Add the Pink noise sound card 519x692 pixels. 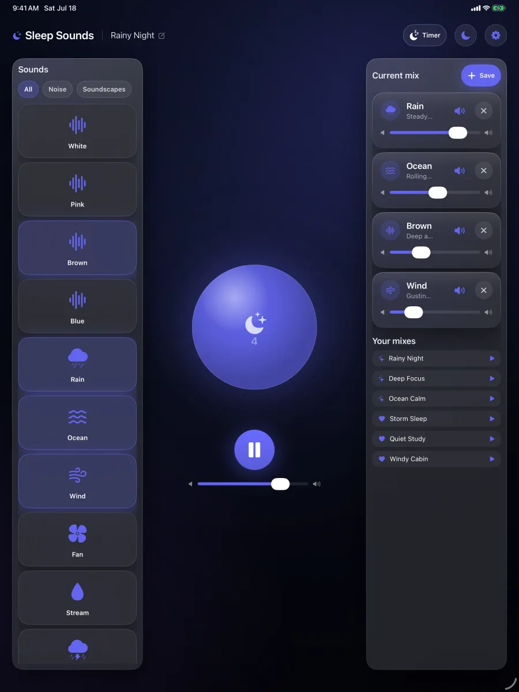pos(77,189)
